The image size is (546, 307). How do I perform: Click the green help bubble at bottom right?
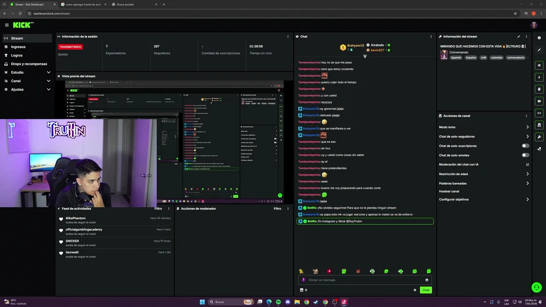tap(536, 287)
